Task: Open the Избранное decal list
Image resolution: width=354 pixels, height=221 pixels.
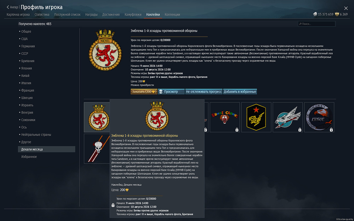Action: (x=29, y=157)
